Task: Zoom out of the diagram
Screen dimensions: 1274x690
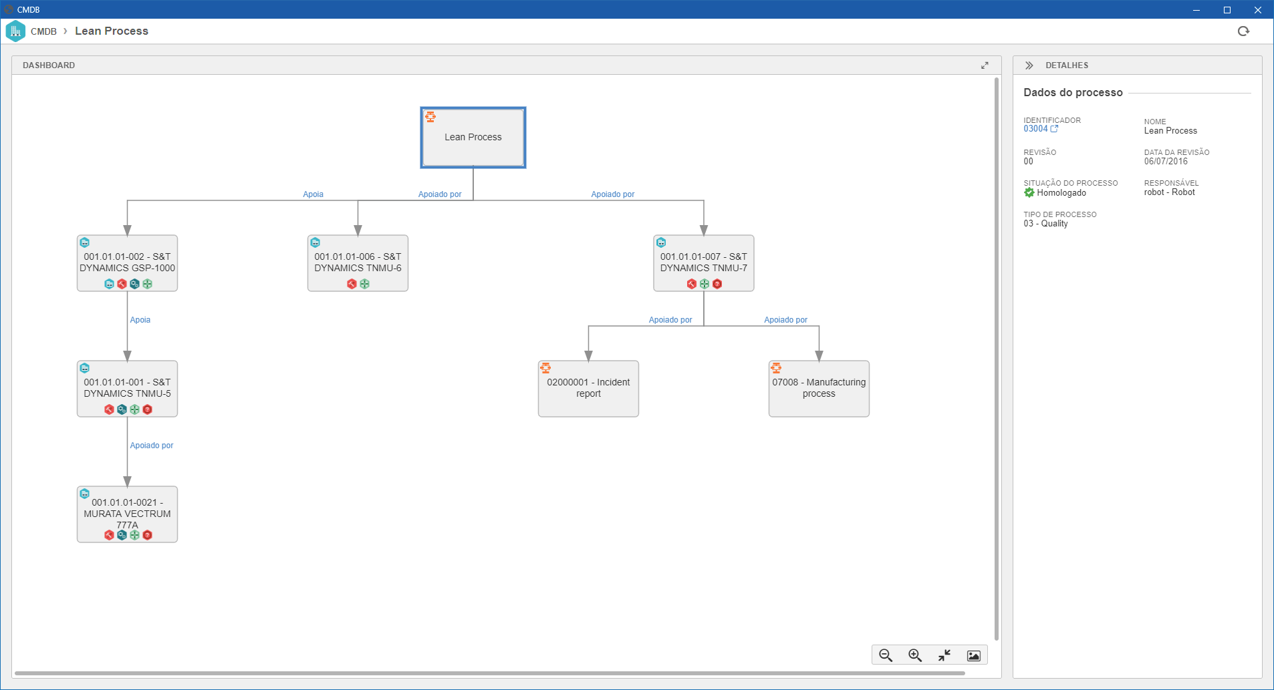Action: click(886, 655)
